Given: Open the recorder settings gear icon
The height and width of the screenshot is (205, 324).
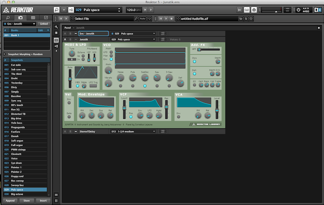Looking at the screenshot, I should pos(251,19).
